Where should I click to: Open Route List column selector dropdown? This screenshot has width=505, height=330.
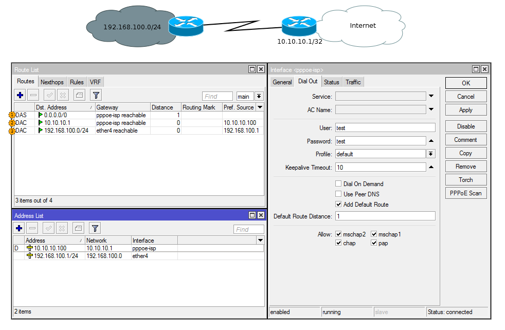(x=260, y=107)
